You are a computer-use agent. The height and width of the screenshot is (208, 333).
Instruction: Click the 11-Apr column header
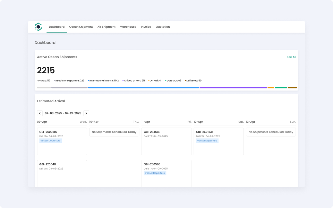click(166, 122)
